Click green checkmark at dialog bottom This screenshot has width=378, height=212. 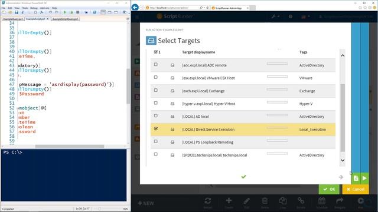click(243, 177)
